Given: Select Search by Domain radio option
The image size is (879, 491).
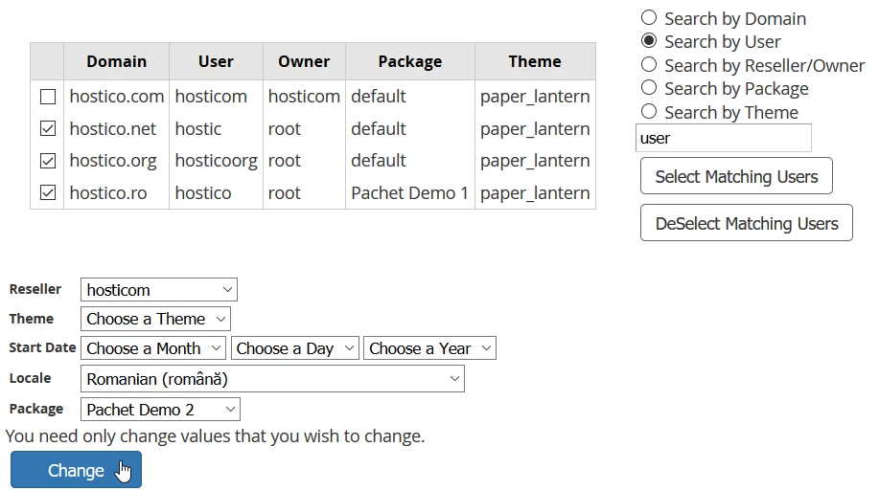Looking at the screenshot, I should [649, 18].
